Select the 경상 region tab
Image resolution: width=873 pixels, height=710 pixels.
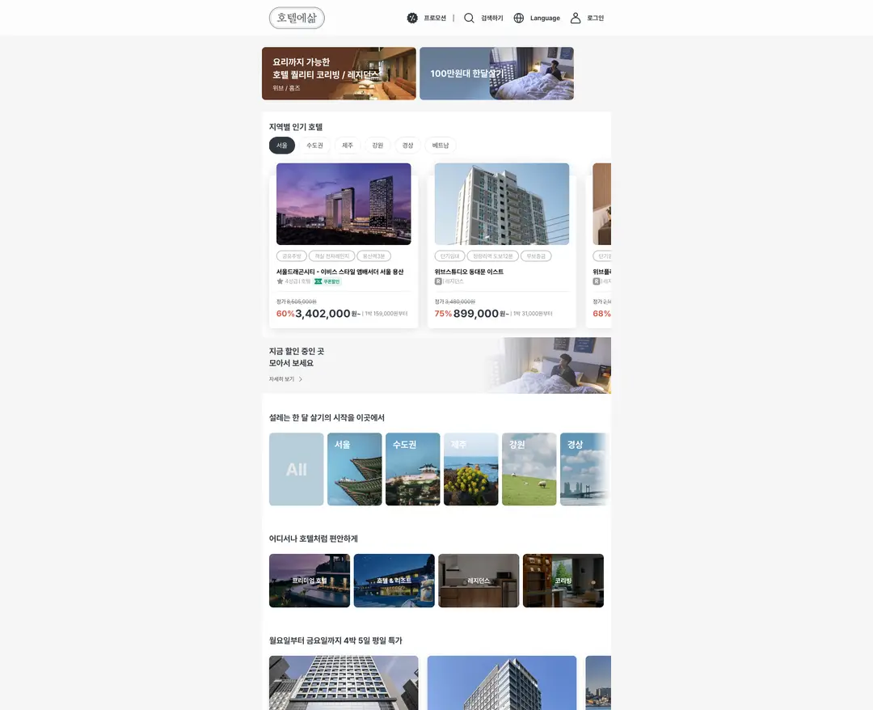[407, 146]
